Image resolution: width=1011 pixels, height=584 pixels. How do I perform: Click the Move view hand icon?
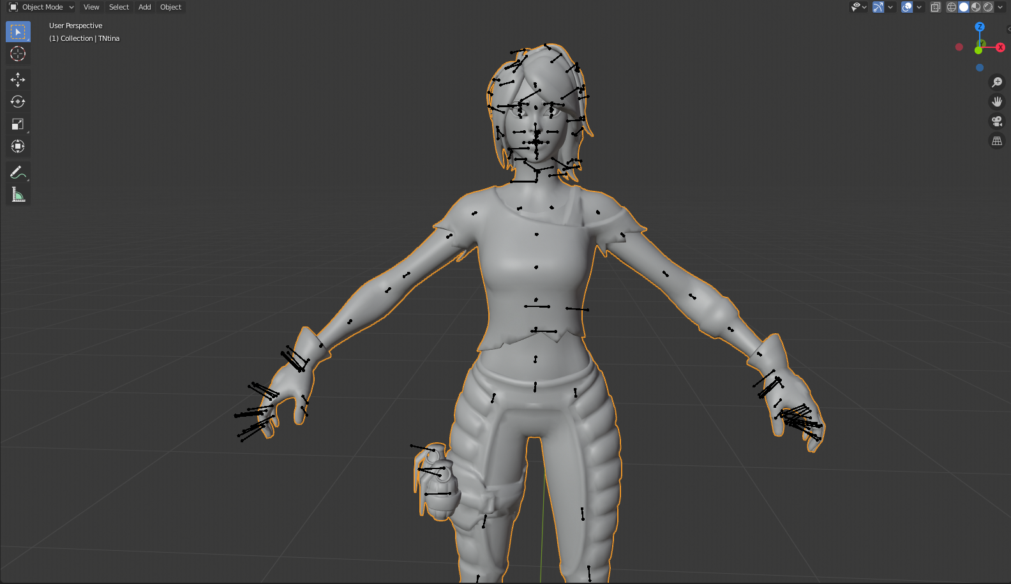tap(997, 101)
